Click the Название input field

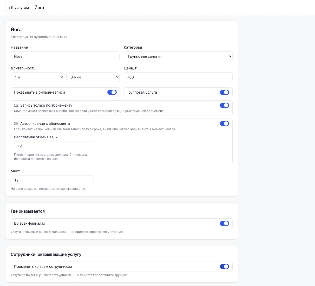coord(65,56)
